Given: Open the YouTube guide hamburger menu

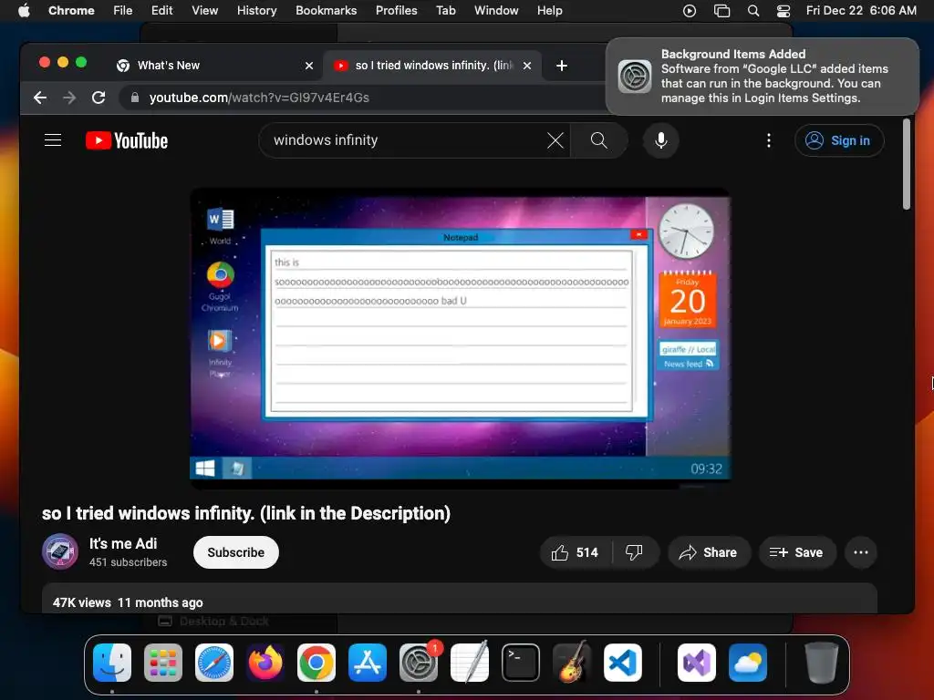Looking at the screenshot, I should [x=53, y=140].
